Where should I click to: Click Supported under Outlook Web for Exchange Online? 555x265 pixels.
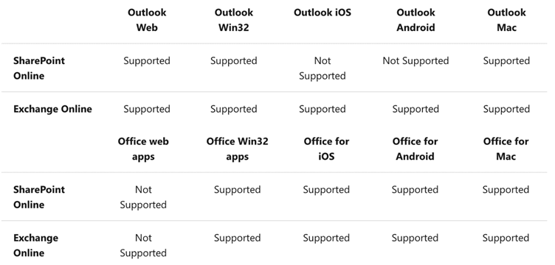click(x=147, y=109)
